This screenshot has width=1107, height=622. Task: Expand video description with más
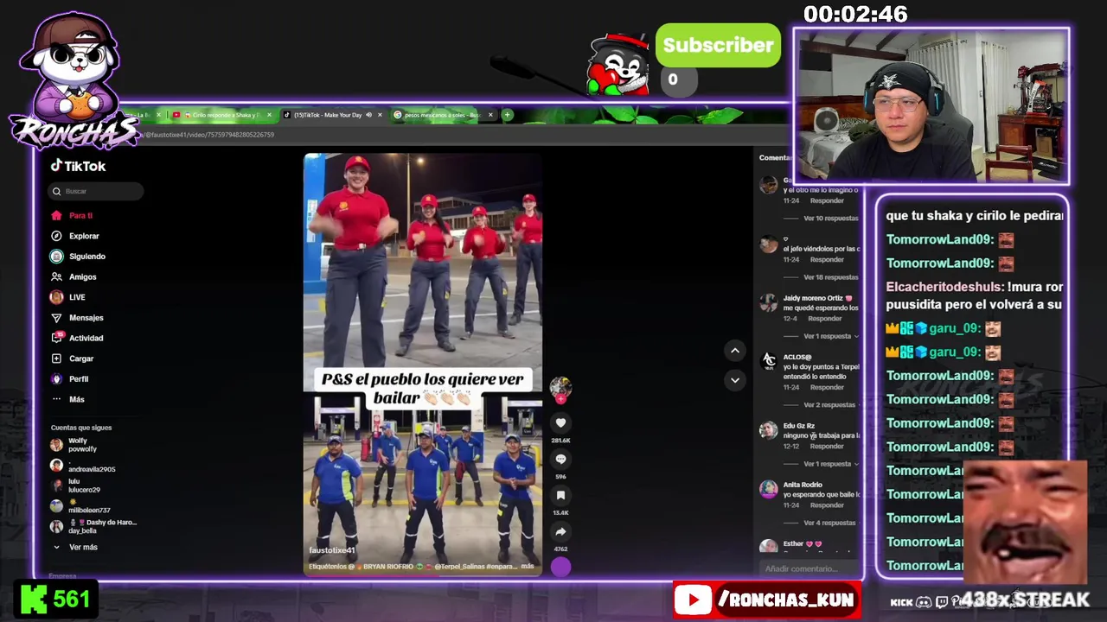tap(528, 566)
